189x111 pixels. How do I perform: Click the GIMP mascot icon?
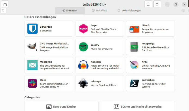[x=32, y=47]
